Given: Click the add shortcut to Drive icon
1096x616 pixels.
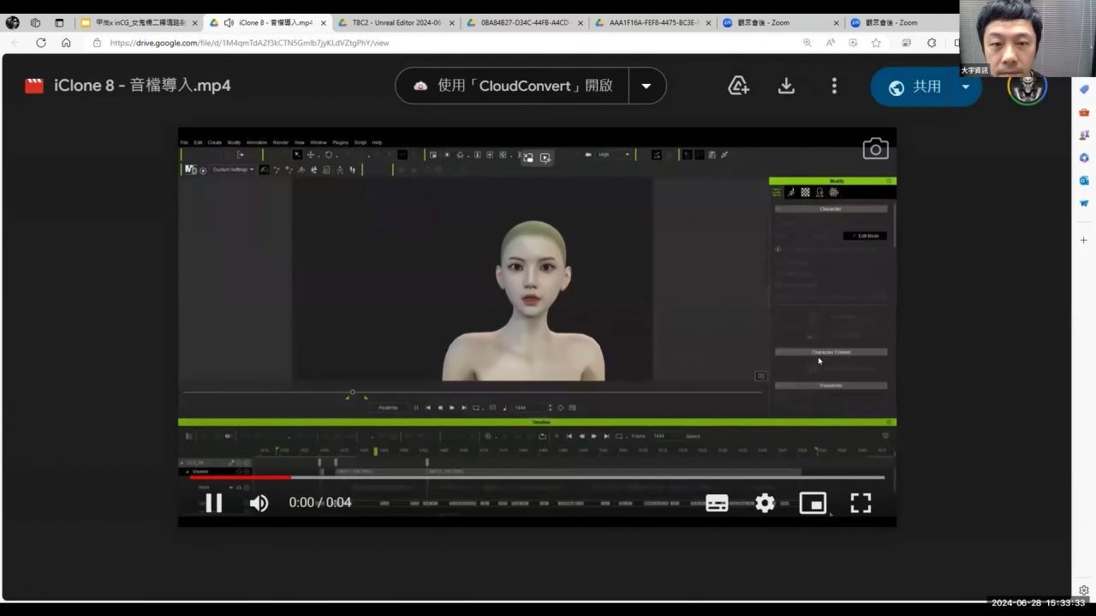Looking at the screenshot, I should (x=738, y=86).
